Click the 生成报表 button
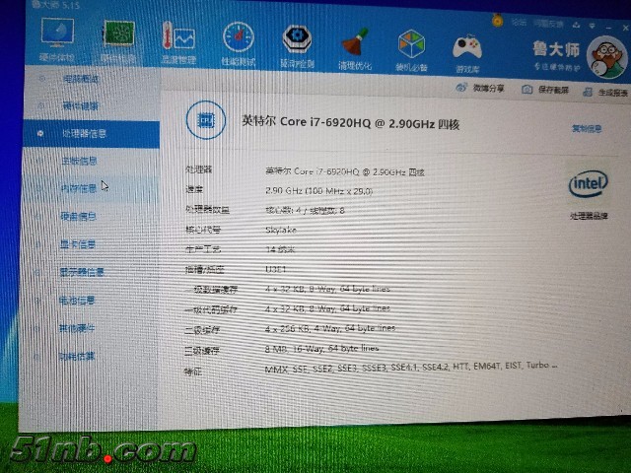This screenshot has width=631, height=473. click(x=604, y=93)
